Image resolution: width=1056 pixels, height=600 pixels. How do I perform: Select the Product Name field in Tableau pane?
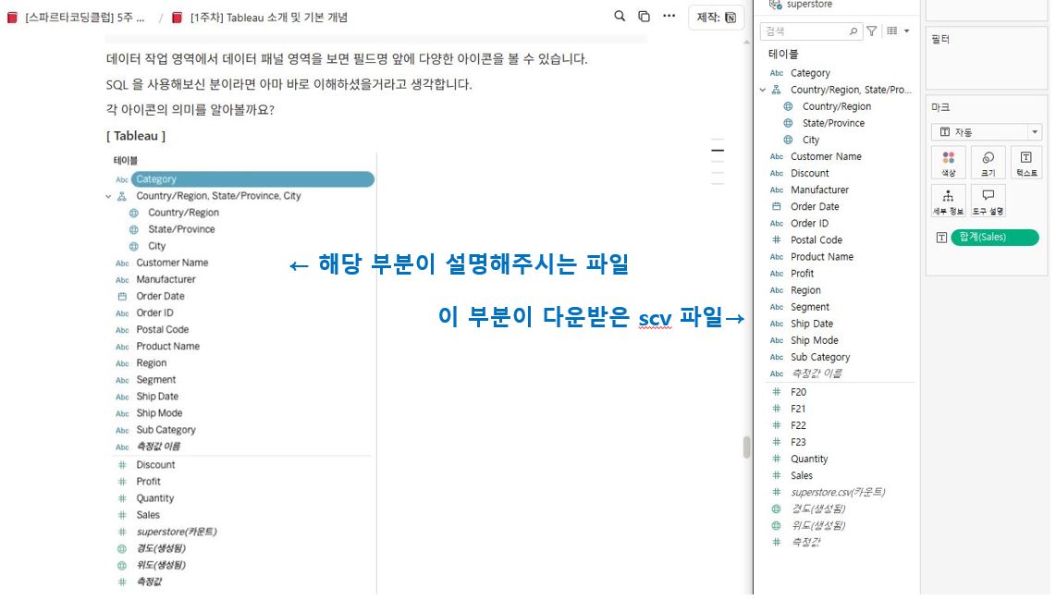coord(822,257)
